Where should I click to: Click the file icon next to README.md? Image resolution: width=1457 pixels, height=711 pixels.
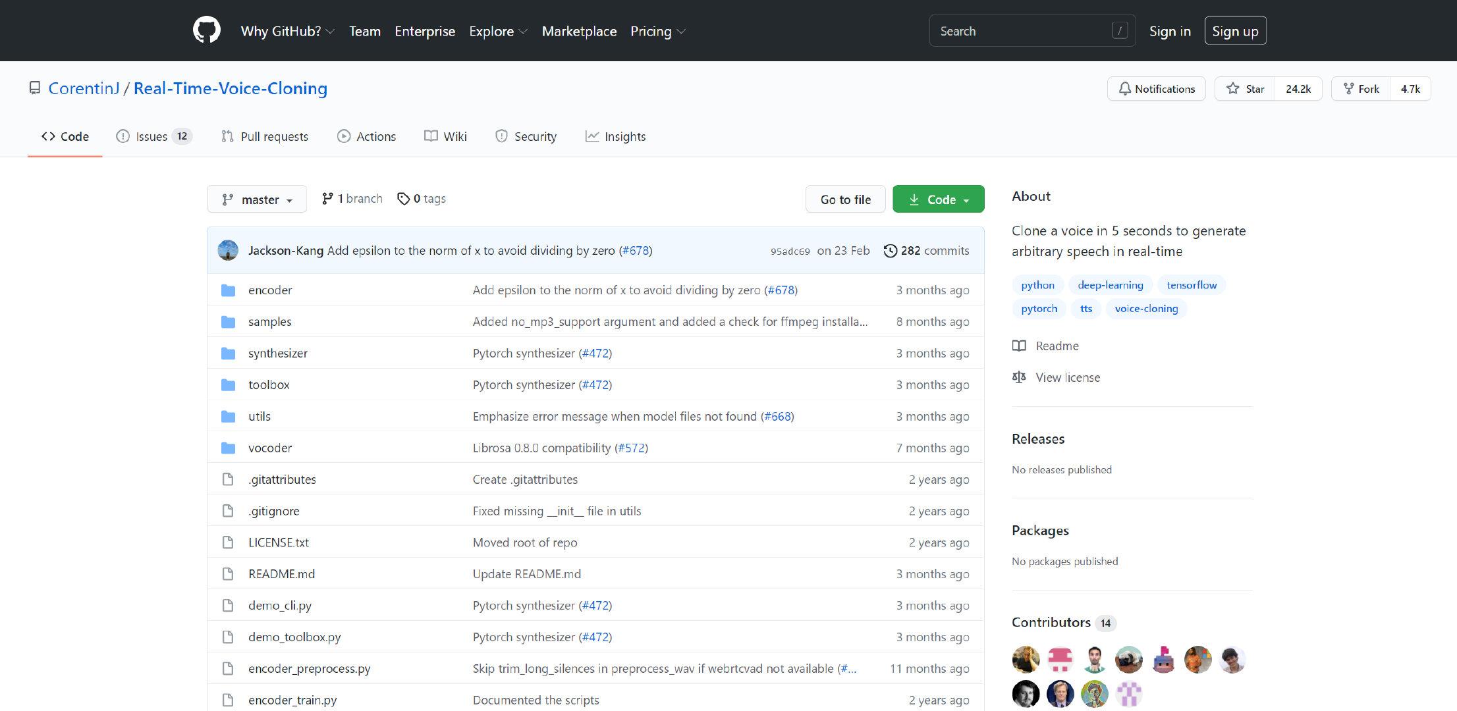click(229, 573)
